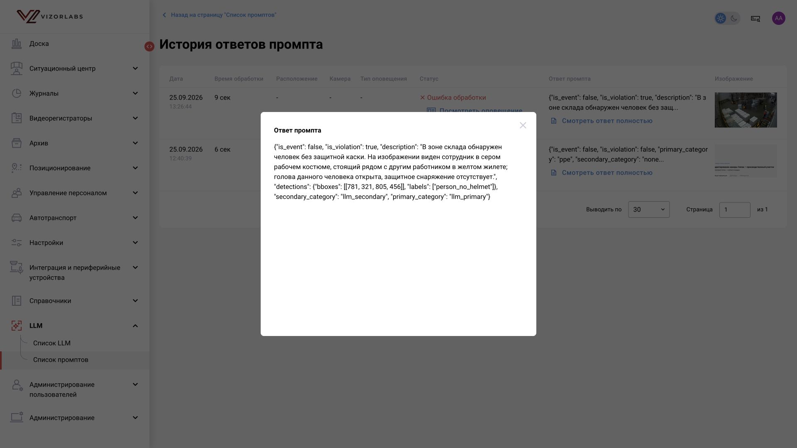Open the warehouse image thumbnail
The image size is (797, 448).
click(746, 110)
